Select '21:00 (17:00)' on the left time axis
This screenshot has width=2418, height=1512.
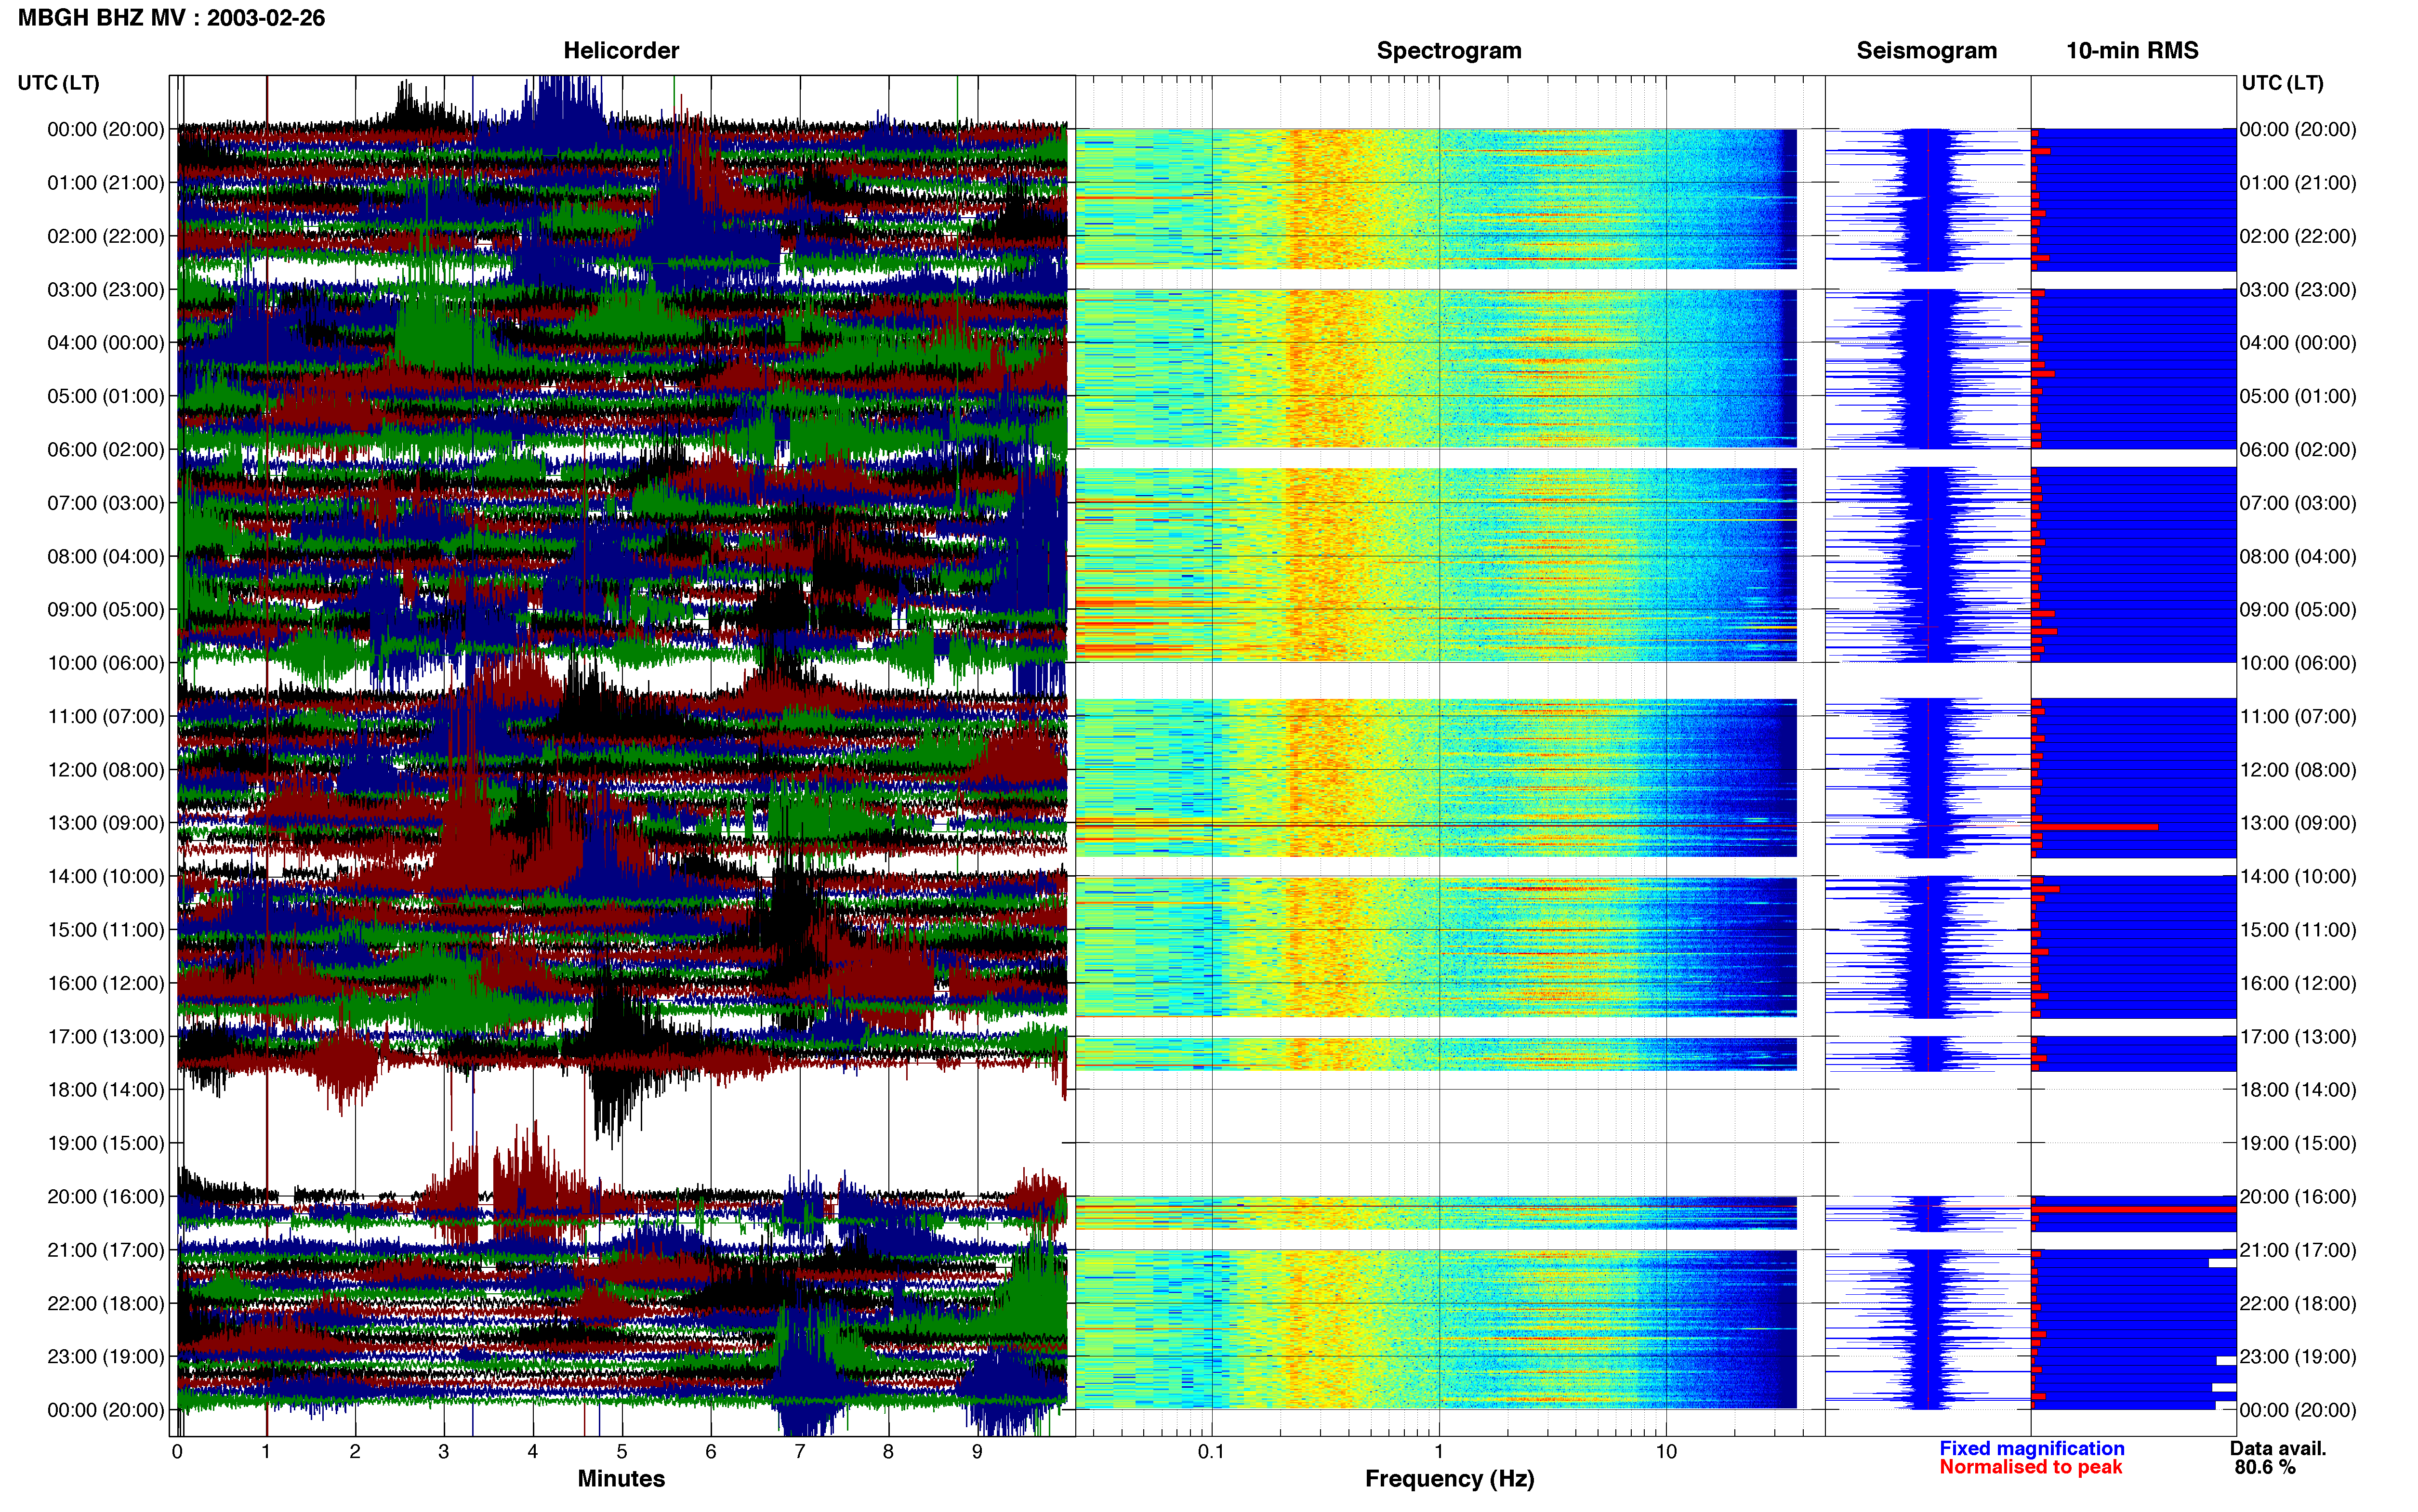(106, 1250)
